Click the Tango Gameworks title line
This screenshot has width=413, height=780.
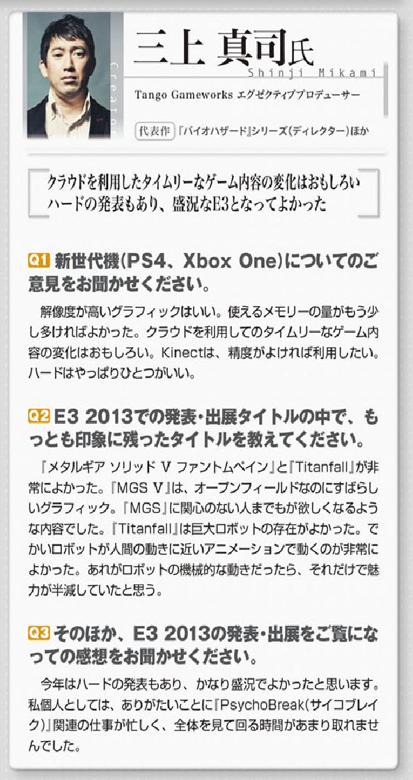coord(247,95)
